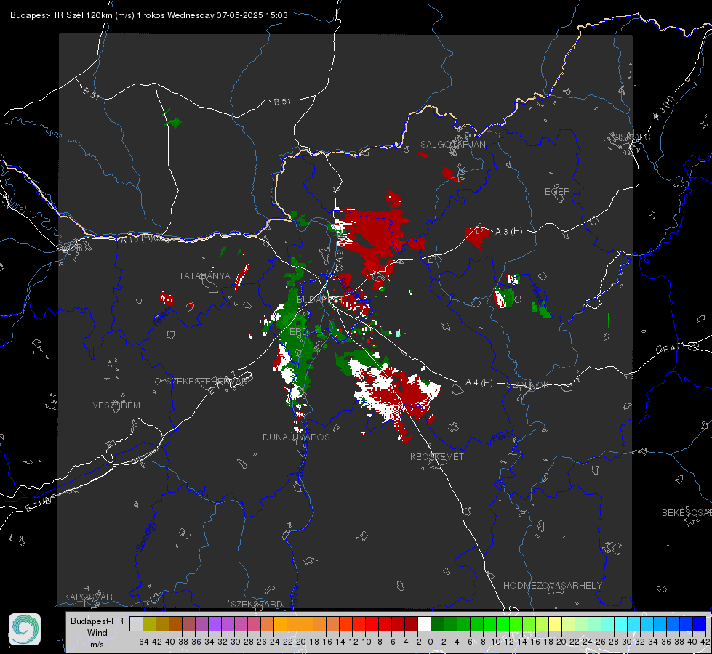The width and height of the screenshot is (712, 654).
Task: Click the BÉKÉSCSABA city label
Action: click(687, 513)
